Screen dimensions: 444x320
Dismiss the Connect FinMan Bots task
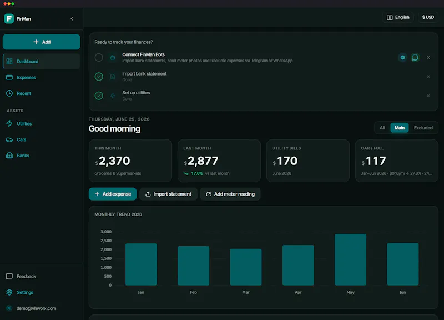(428, 58)
